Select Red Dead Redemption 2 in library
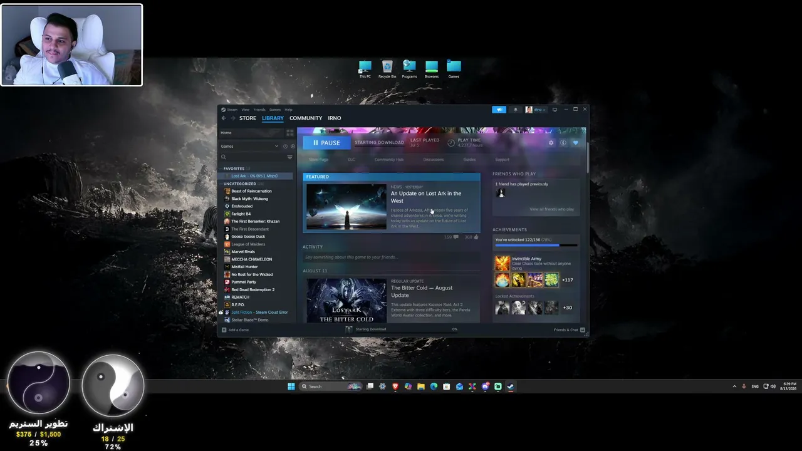802x451 pixels. pyautogui.click(x=253, y=289)
